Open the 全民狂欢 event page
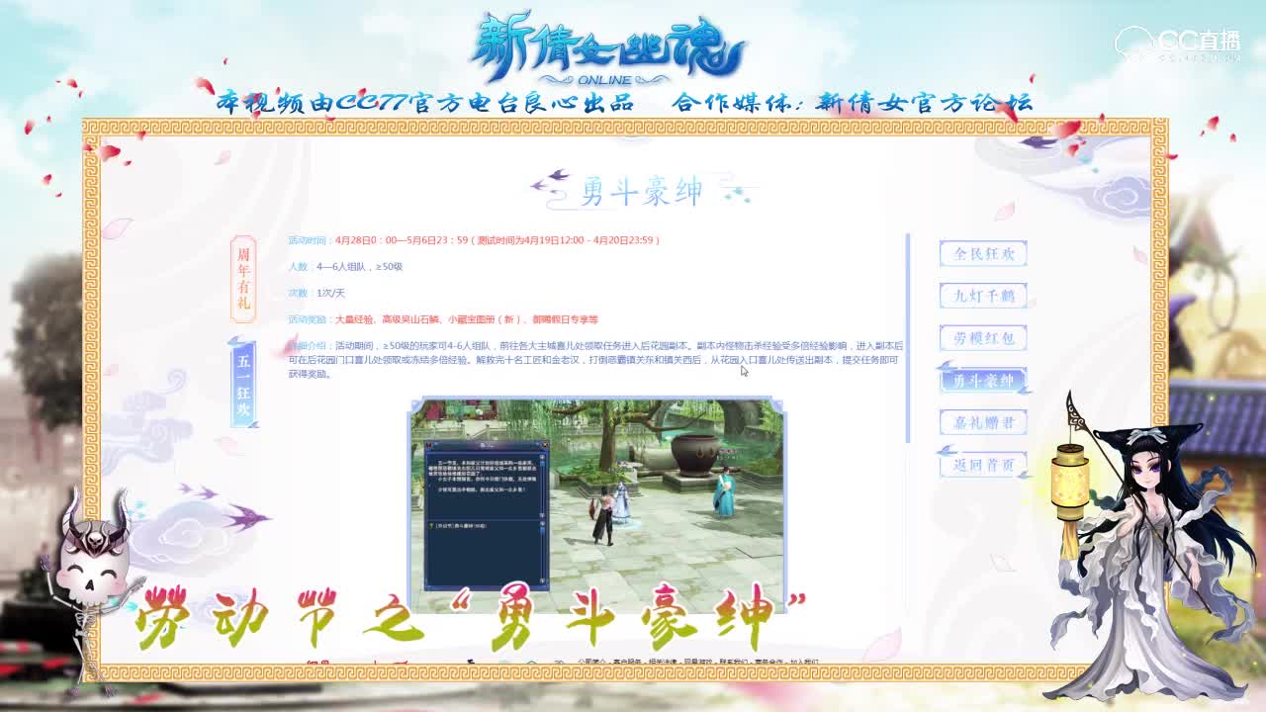 coord(983,254)
